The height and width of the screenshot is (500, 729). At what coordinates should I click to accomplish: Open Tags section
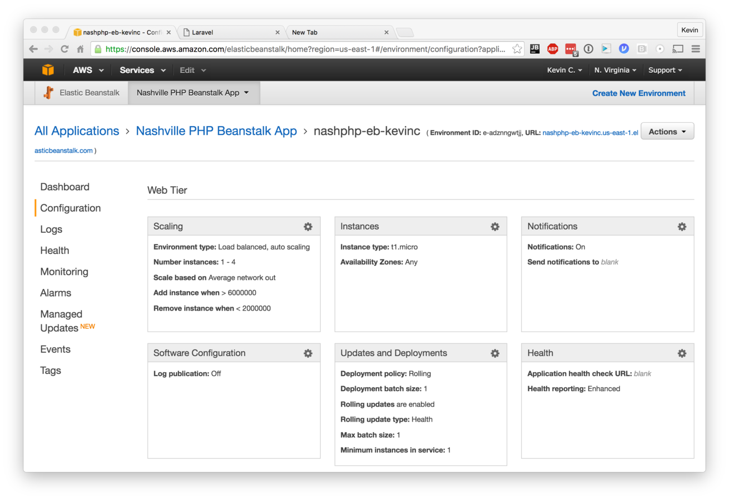[x=51, y=370]
